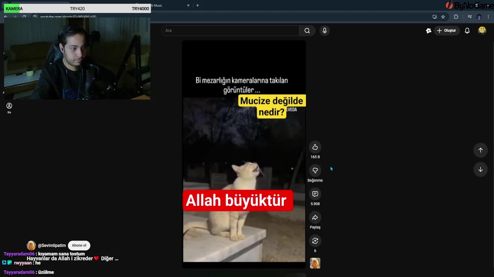The image size is (494, 277).
Task: Open a new browser tab with plus
Action: coord(198,5)
